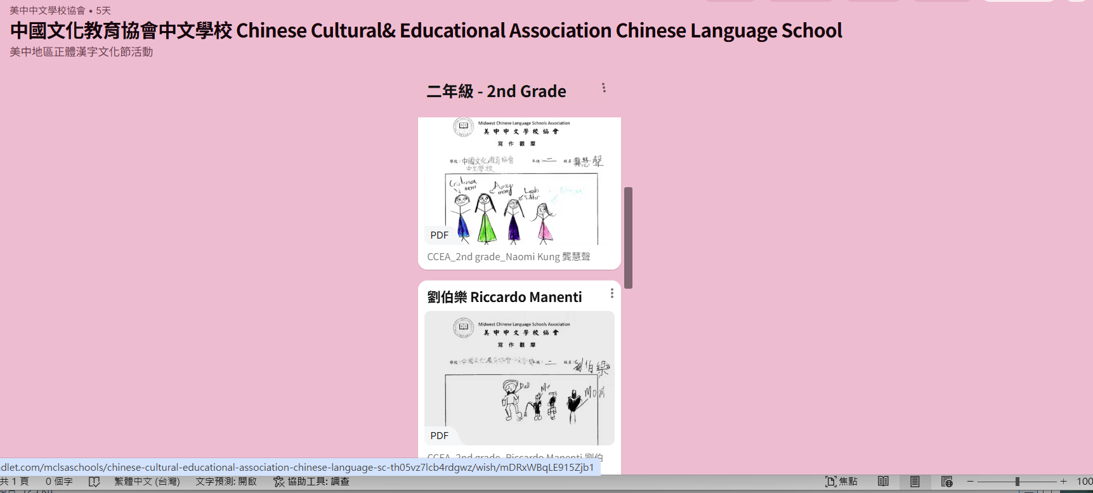This screenshot has height=493, width=1093.
Task: Click the board subtitle 美中地區正體漢字文化節活動
Action: point(81,52)
